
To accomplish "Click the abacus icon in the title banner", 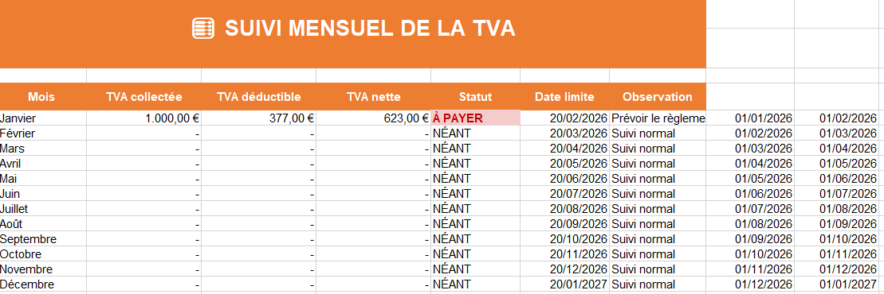I will pyautogui.click(x=203, y=28).
